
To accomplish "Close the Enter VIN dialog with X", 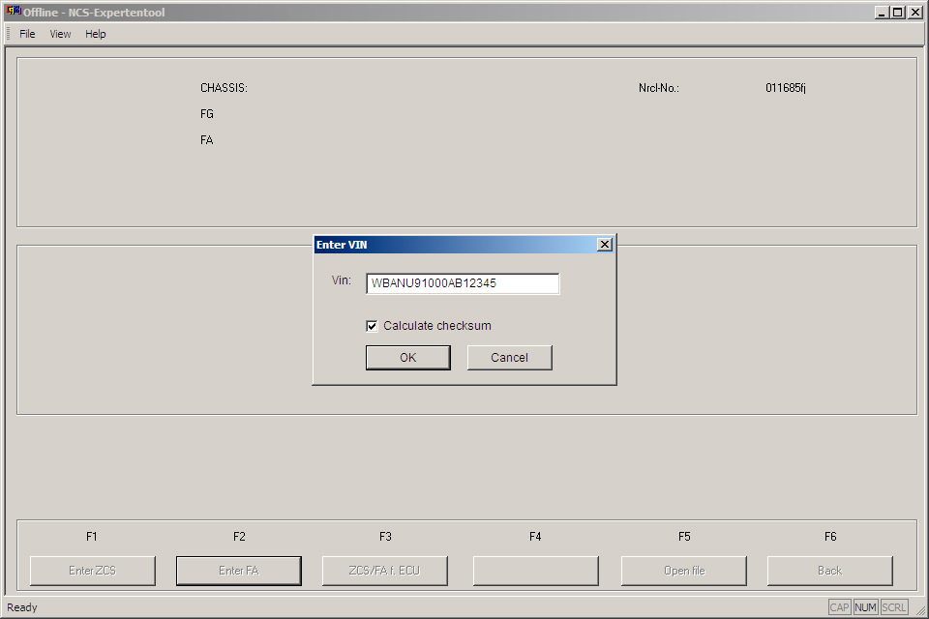I will click(x=604, y=245).
